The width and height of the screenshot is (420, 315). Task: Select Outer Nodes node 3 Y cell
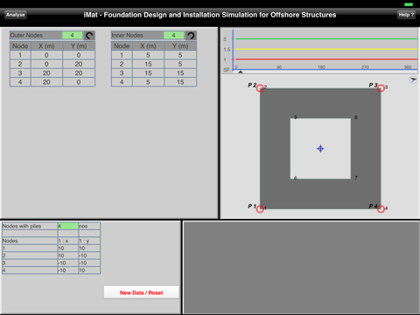[79, 73]
